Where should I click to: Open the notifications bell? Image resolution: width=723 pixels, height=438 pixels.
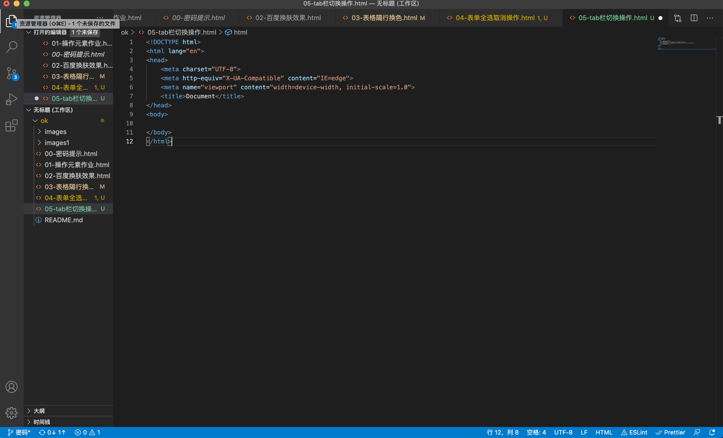pos(712,432)
